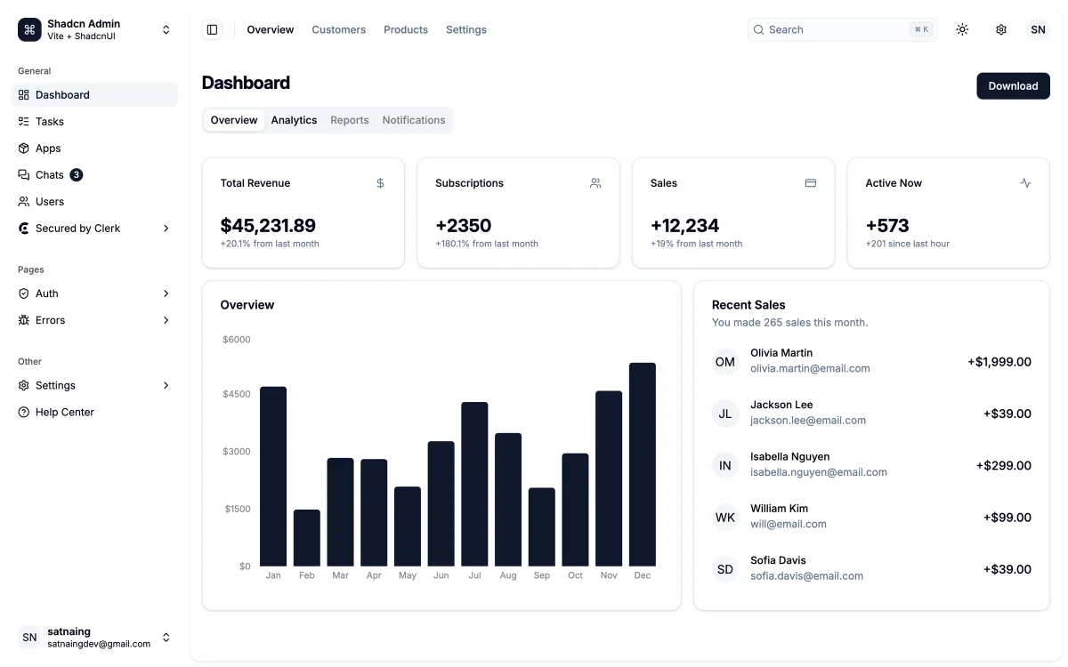Screen dimensions: 1068x667
Task: Click the Tasks checklist icon in sidebar
Action: tap(24, 122)
